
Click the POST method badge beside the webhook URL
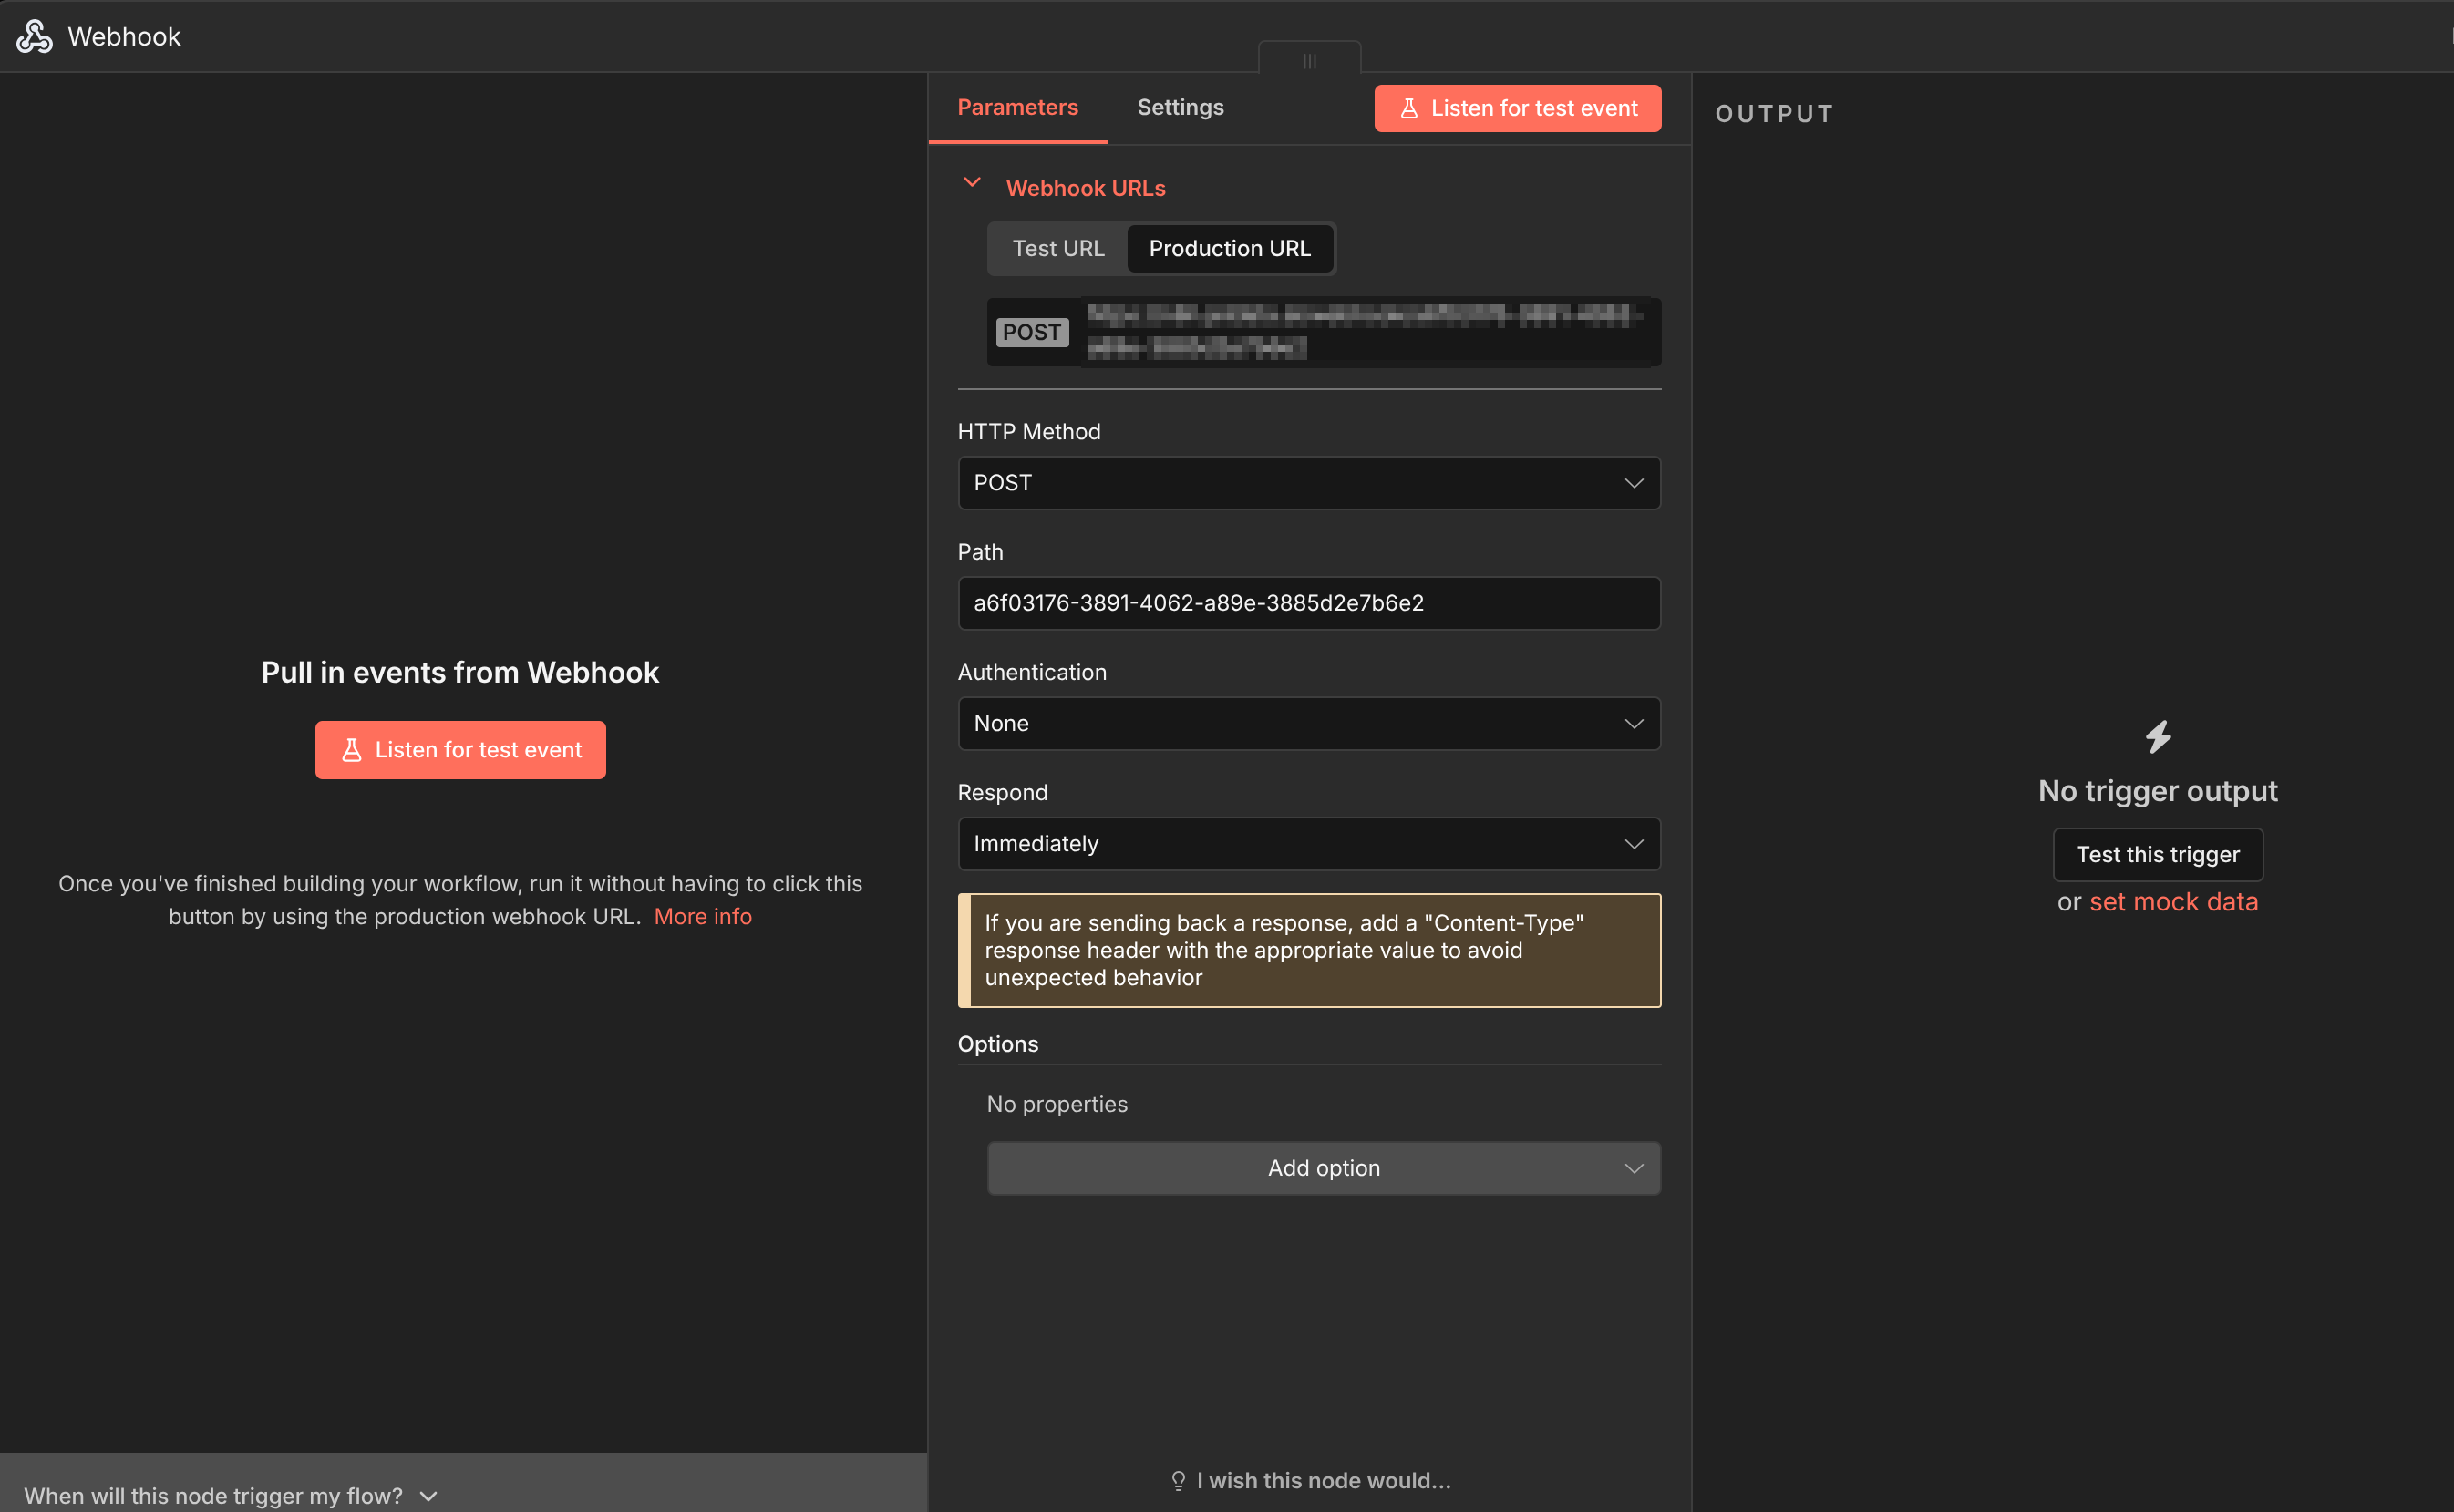1032,332
